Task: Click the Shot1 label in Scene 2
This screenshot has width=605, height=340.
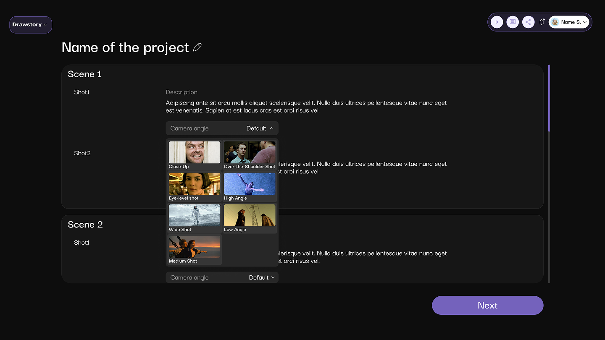Action: pyautogui.click(x=82, y=243)
